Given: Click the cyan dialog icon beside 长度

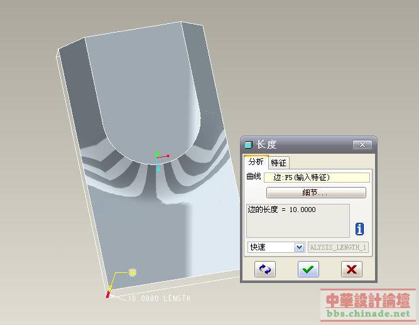Looking at the screenshot, I should click(248, 145).
